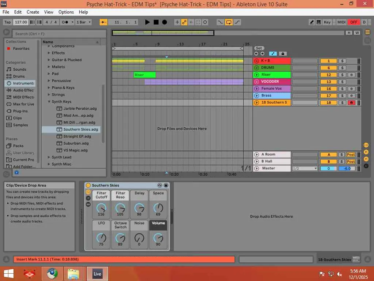Viewport: 374px width, 281px height.
Task: Expand the Pad folder
Action: 49,74
